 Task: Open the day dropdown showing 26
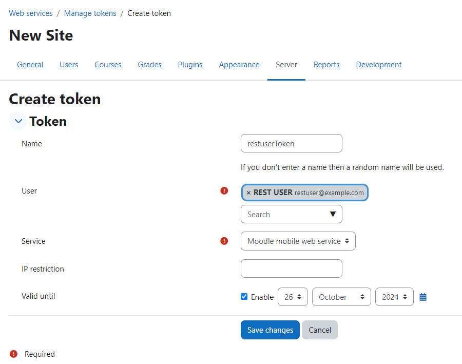point(293,297)
